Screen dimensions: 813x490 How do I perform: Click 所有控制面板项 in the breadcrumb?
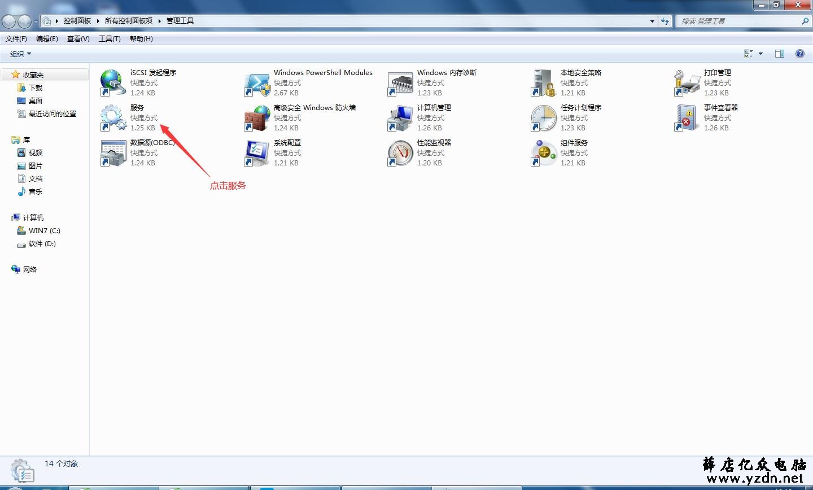point(129,21)
